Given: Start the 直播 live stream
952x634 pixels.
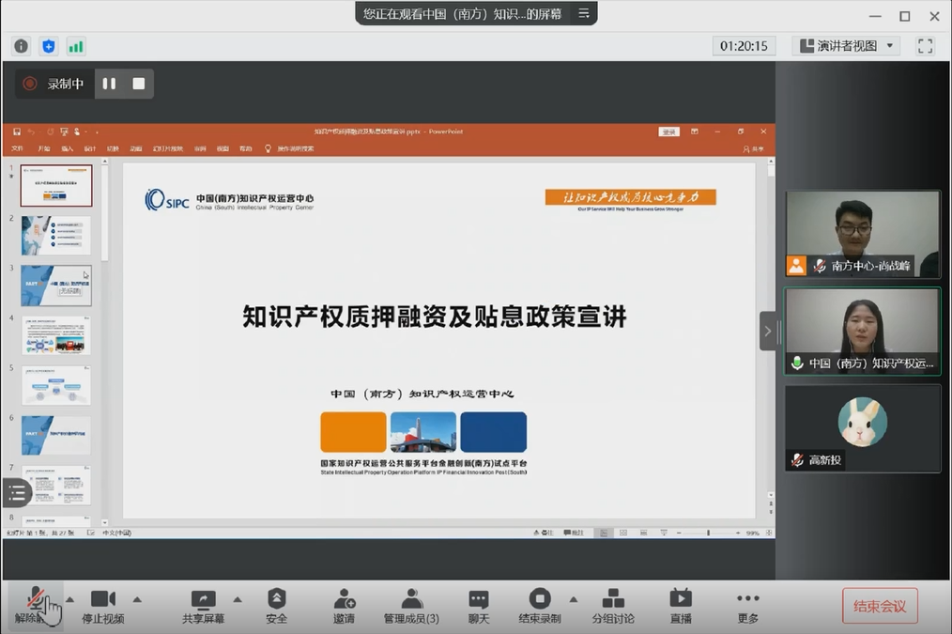Looking at the screenshot, I should [681, 606].
